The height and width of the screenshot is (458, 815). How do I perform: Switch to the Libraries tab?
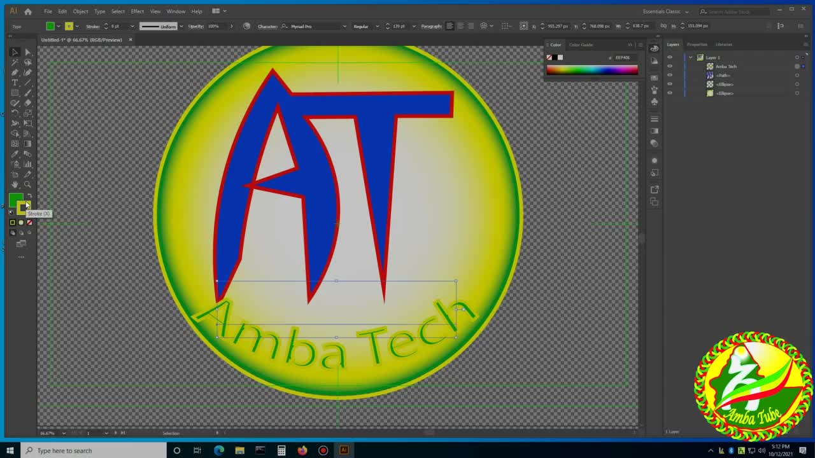pos(724,45)
